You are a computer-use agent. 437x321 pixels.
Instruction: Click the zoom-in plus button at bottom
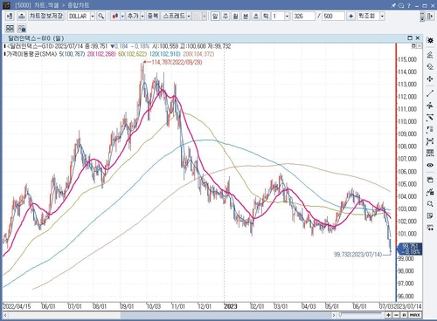(x=388, y=315)
